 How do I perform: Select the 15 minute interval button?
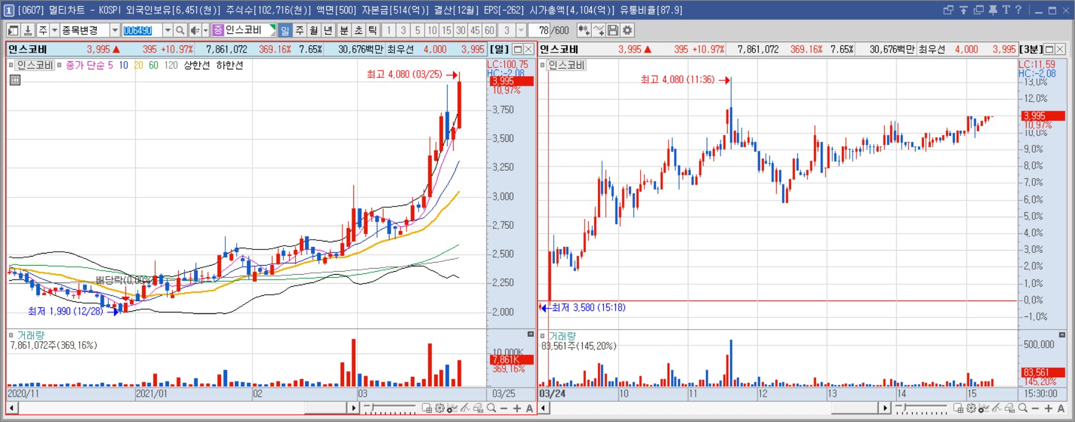click(446, 30)
